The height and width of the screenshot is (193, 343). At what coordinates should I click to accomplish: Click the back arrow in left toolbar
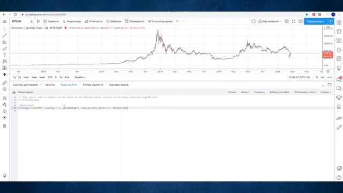[5, 75]
